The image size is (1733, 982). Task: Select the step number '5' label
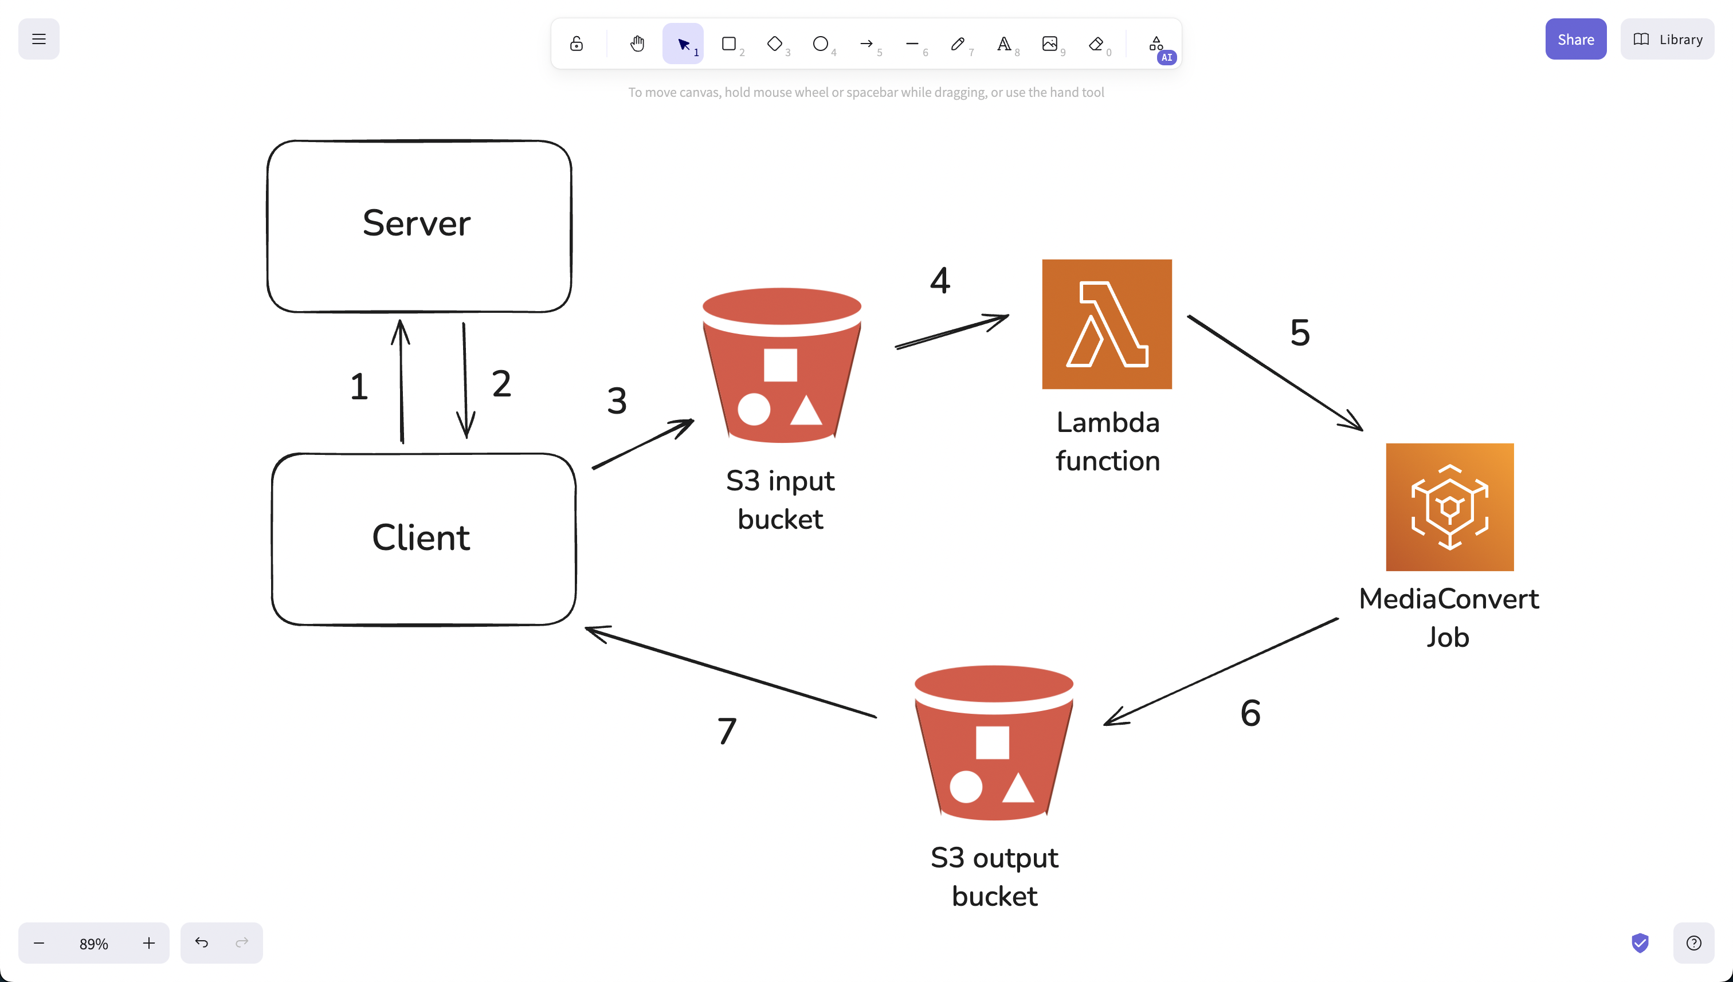click(1300, 332)
